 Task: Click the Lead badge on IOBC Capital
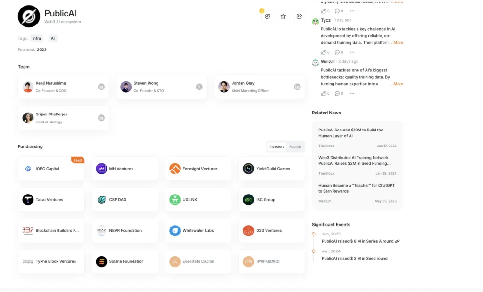(x=78, y=160)
